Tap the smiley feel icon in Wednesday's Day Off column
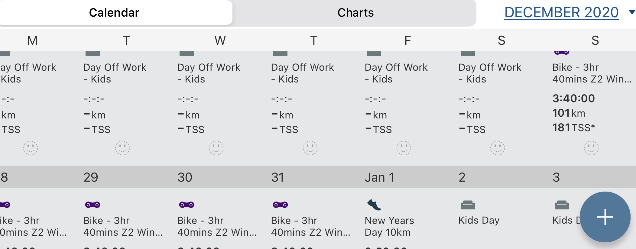Screen dimensions: 636x249 [x=216, y=148]
